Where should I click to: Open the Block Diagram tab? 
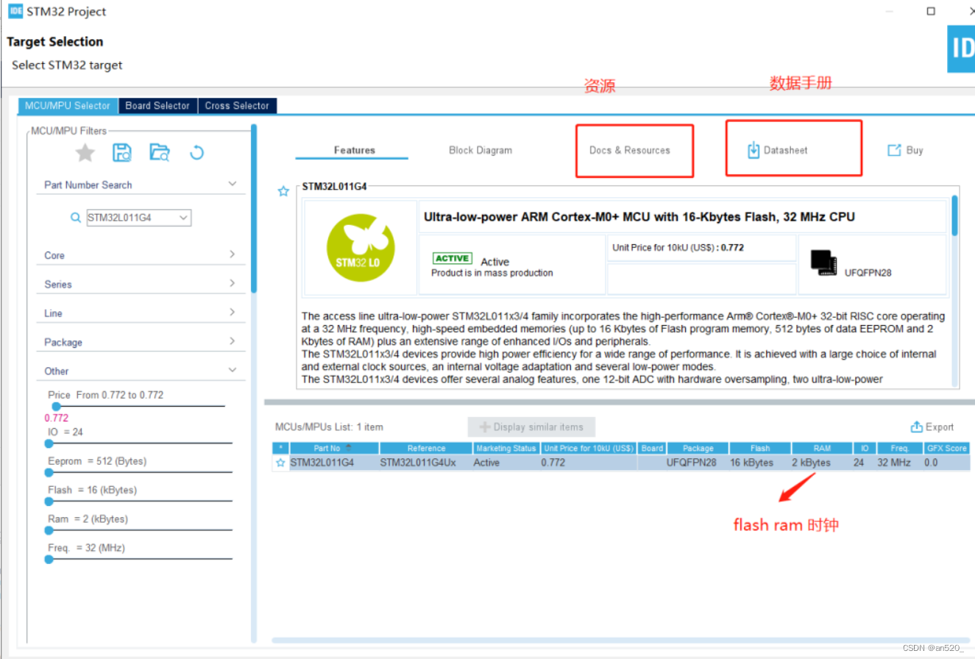(x=480, y=149)
